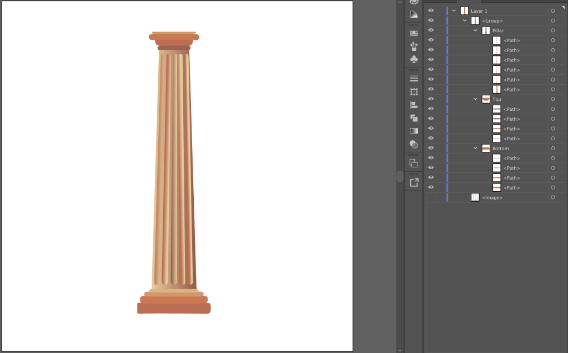Open the Gradient panel icon

(x=414, y=131)
